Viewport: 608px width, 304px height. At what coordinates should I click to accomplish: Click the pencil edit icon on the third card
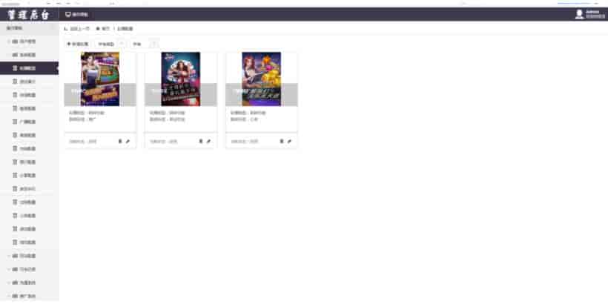pyautogui.click(x=289, y=141)
